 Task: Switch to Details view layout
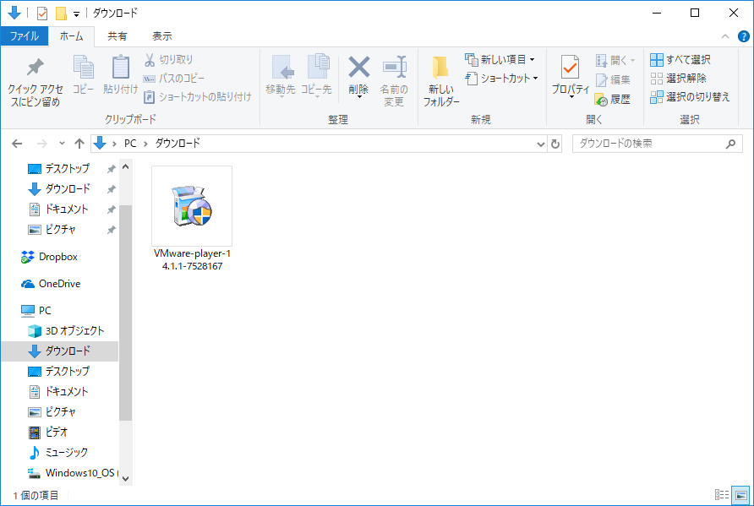click(721, 494)
